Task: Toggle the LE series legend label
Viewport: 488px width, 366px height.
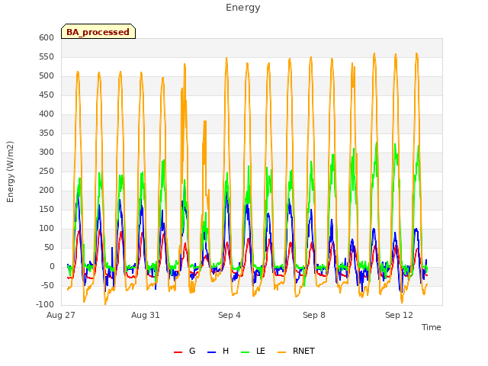Action: pyautogui.click(x=261, y=351)
